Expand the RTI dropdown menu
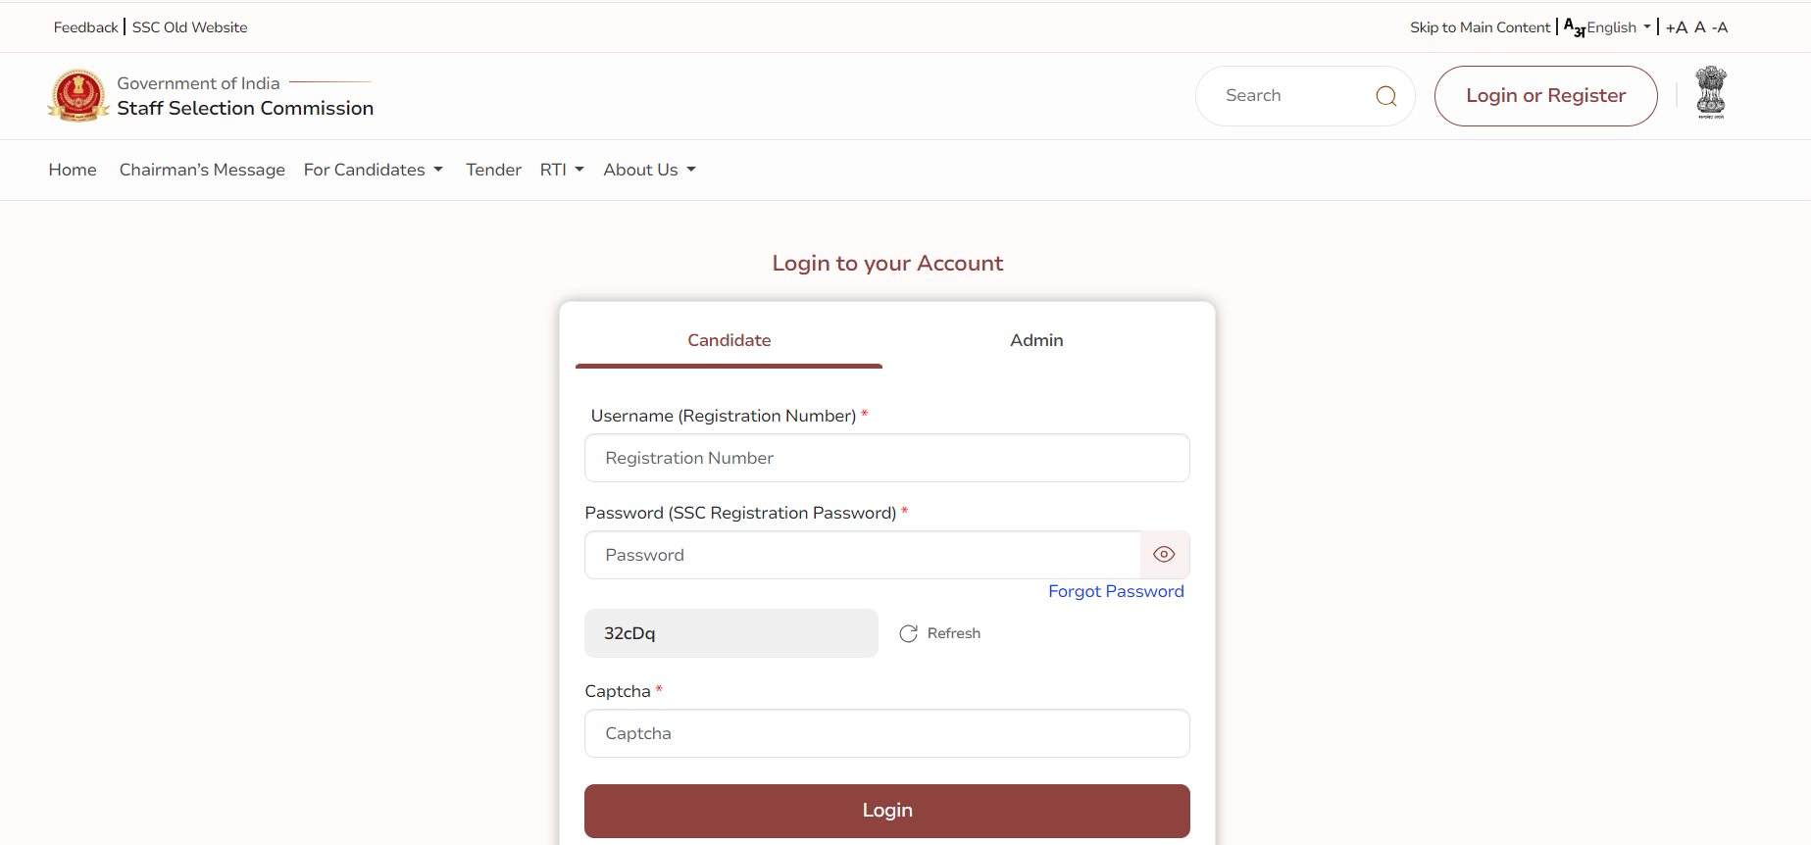 (x=562, y=170)
